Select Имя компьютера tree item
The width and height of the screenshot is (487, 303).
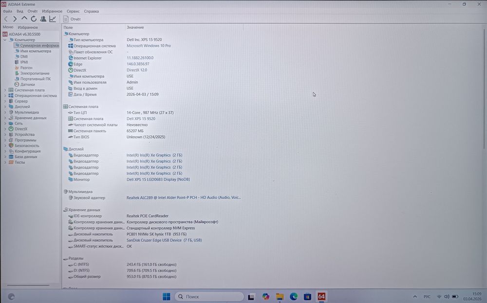click(x=33, y=51)
